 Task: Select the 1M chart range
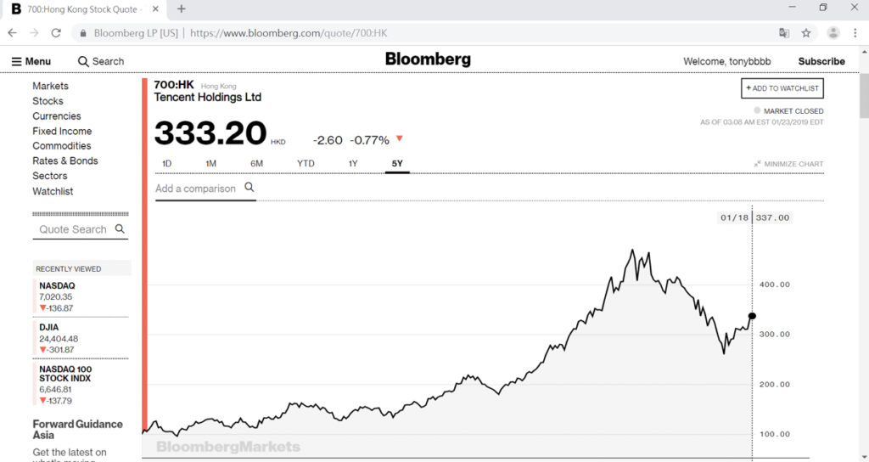211,164
